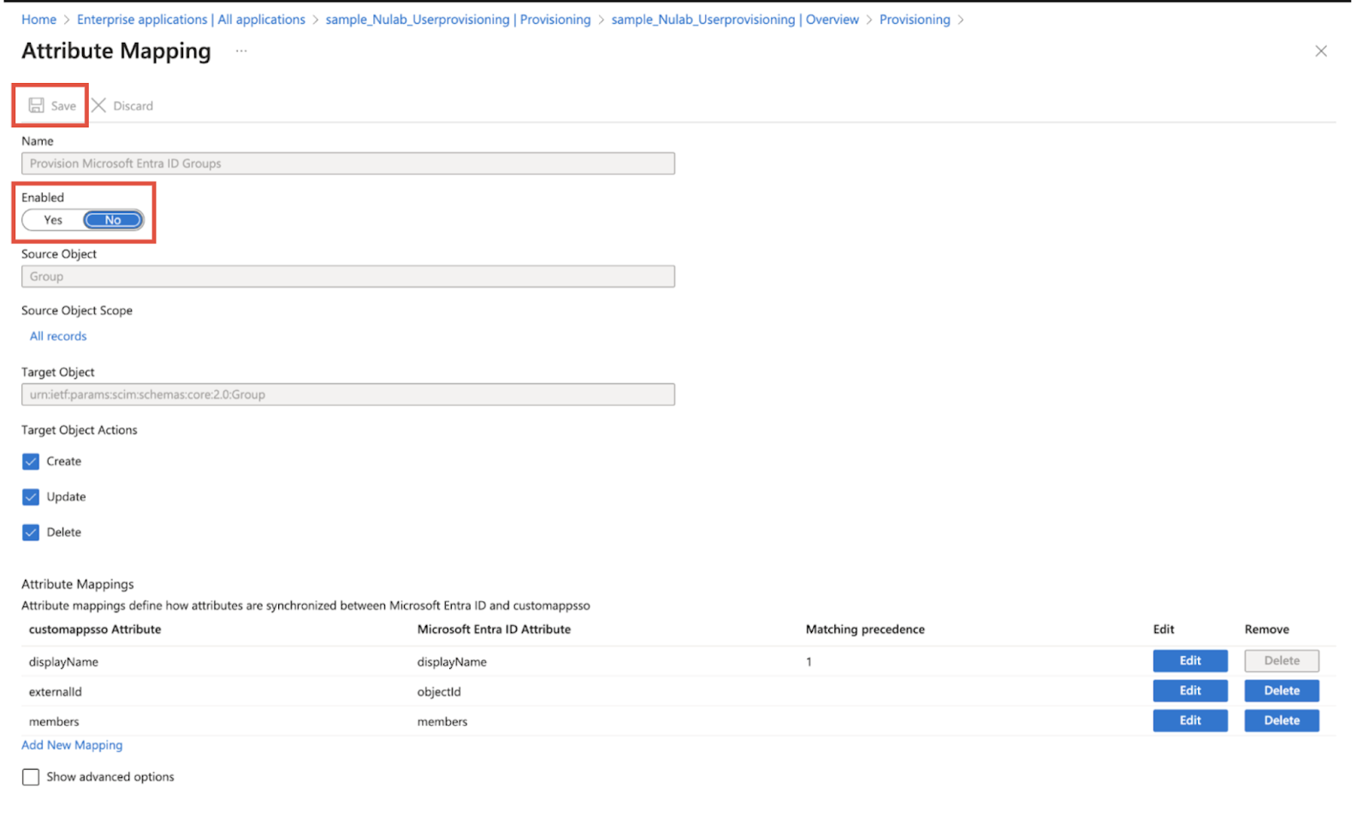Set Enabled toggle to No
The image size is (1369, 815).
click(x=113, y=220)
